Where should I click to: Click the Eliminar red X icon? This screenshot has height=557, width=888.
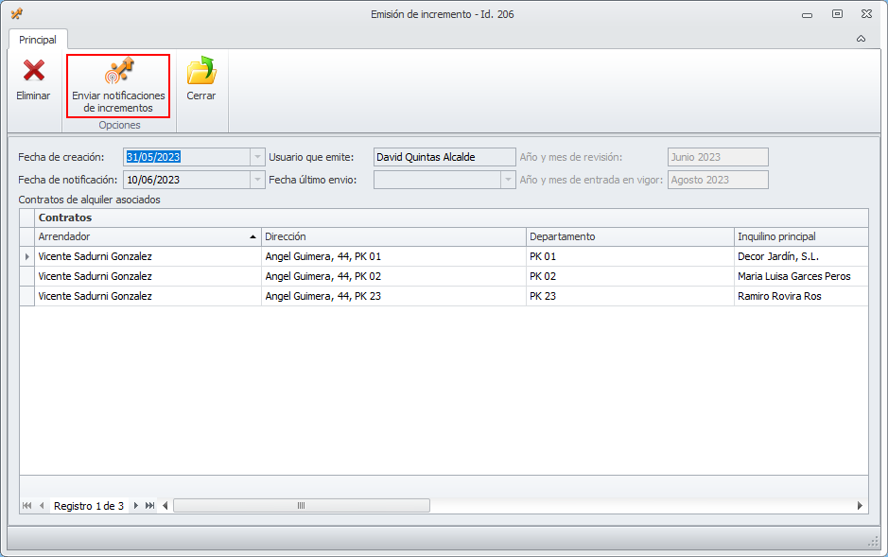33,71
